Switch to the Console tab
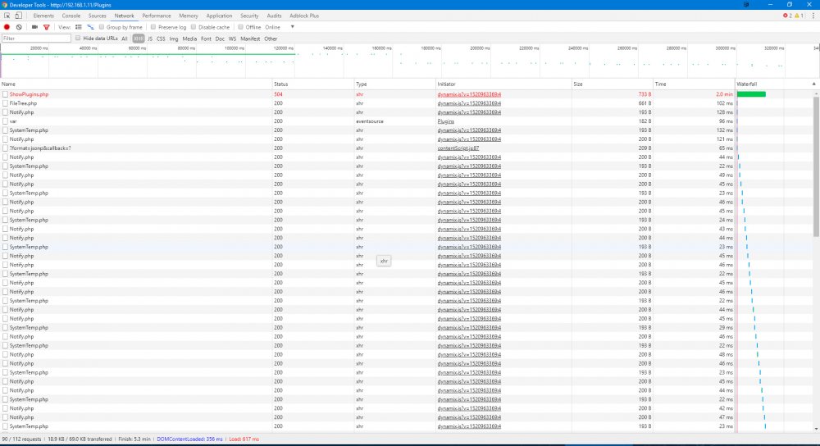Screen dimensions: 820x446 coord(71,16)
